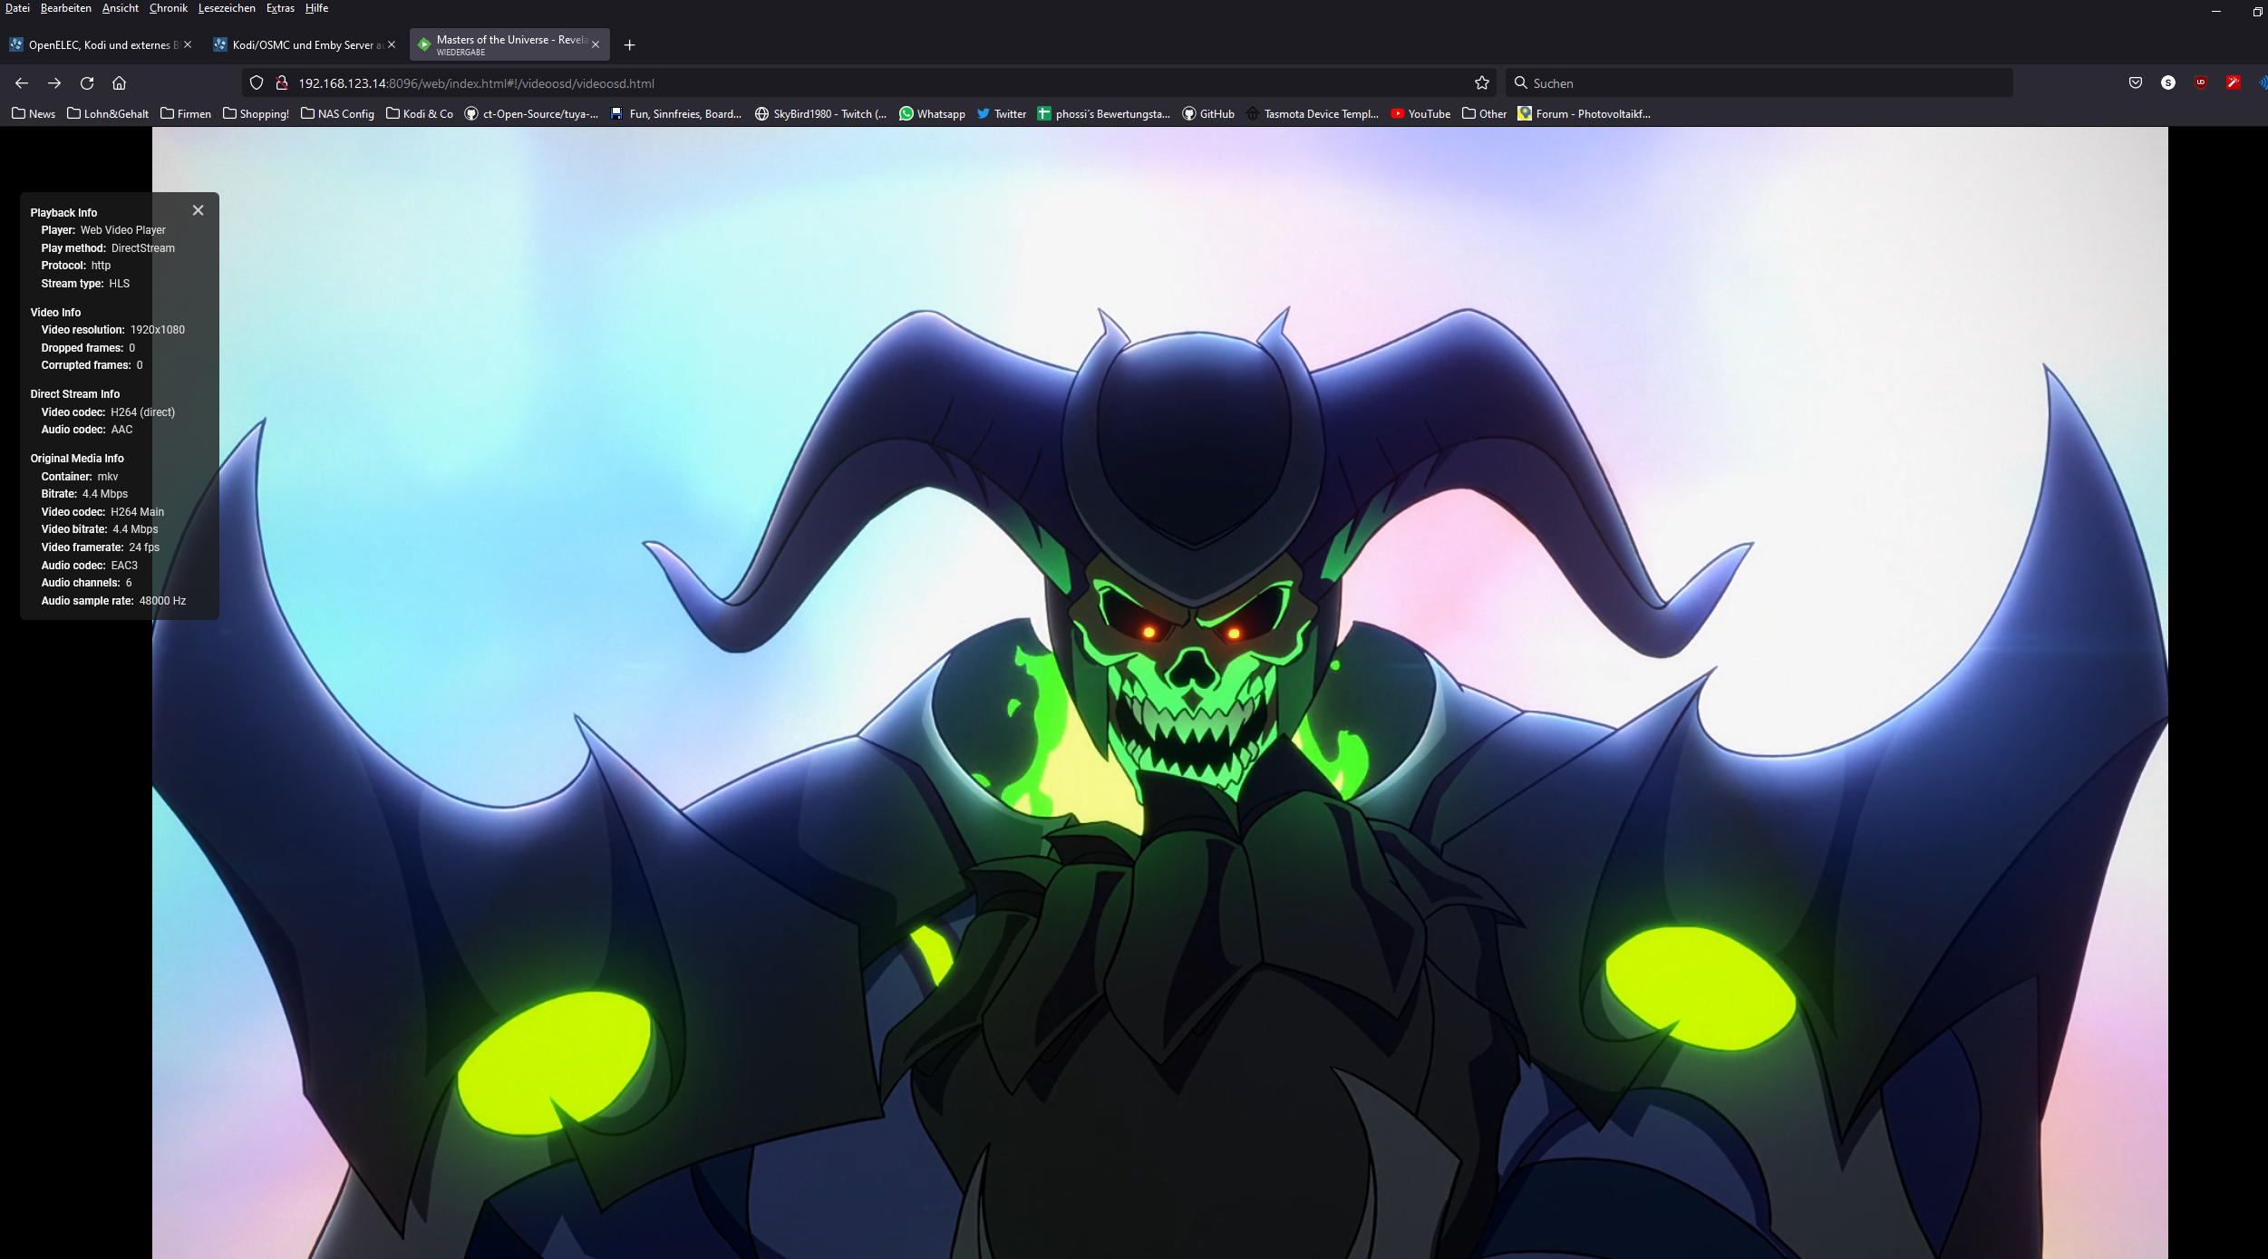
Task: Reload the current page
Action: 87,83
